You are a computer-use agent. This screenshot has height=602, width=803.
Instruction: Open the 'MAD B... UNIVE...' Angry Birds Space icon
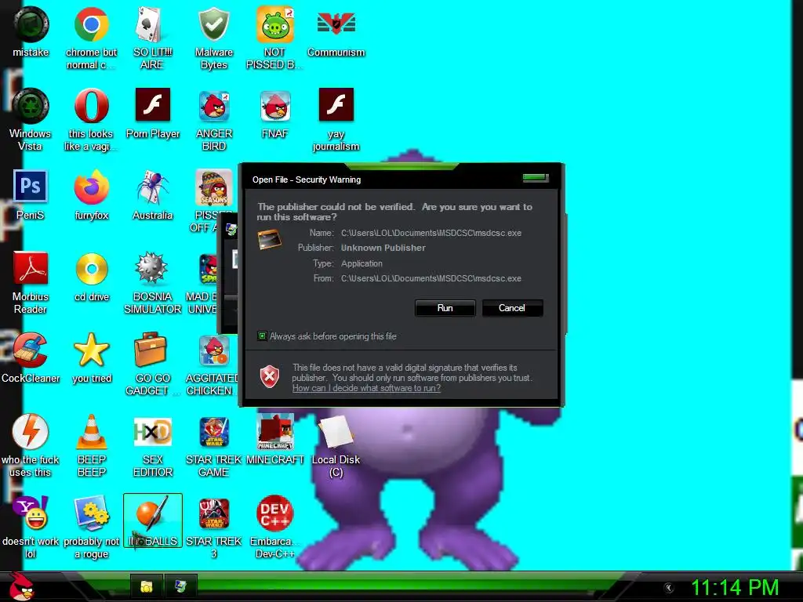pyautogui.click(x=208, y=268)
